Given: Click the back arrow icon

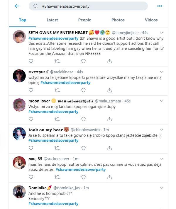Looking at the screenshot, I should pyautogui.click(x=17, y=6).
